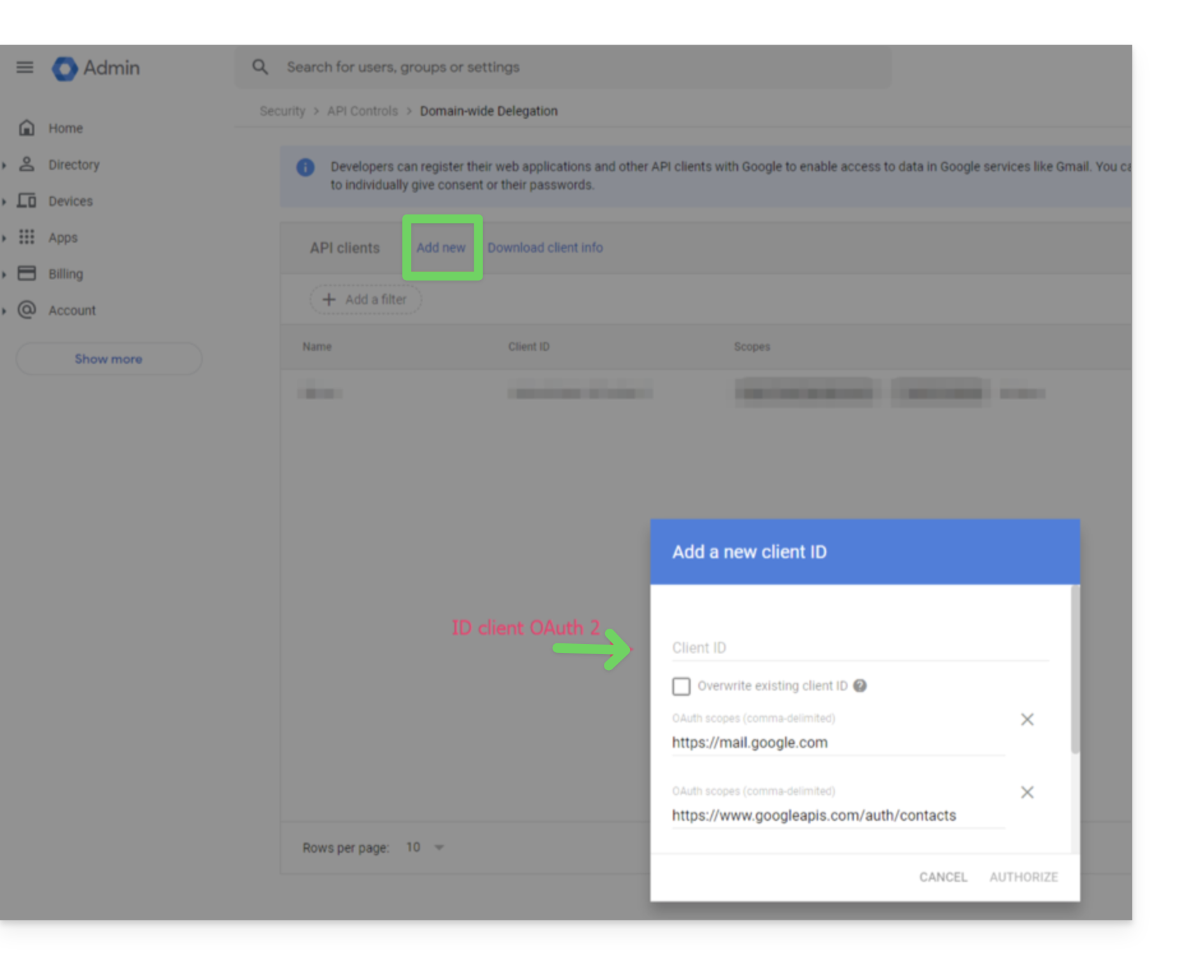The width and height of the screenshot is (1177, 965).
Task: Expand the Account section arrow
Action: point(4,310)
